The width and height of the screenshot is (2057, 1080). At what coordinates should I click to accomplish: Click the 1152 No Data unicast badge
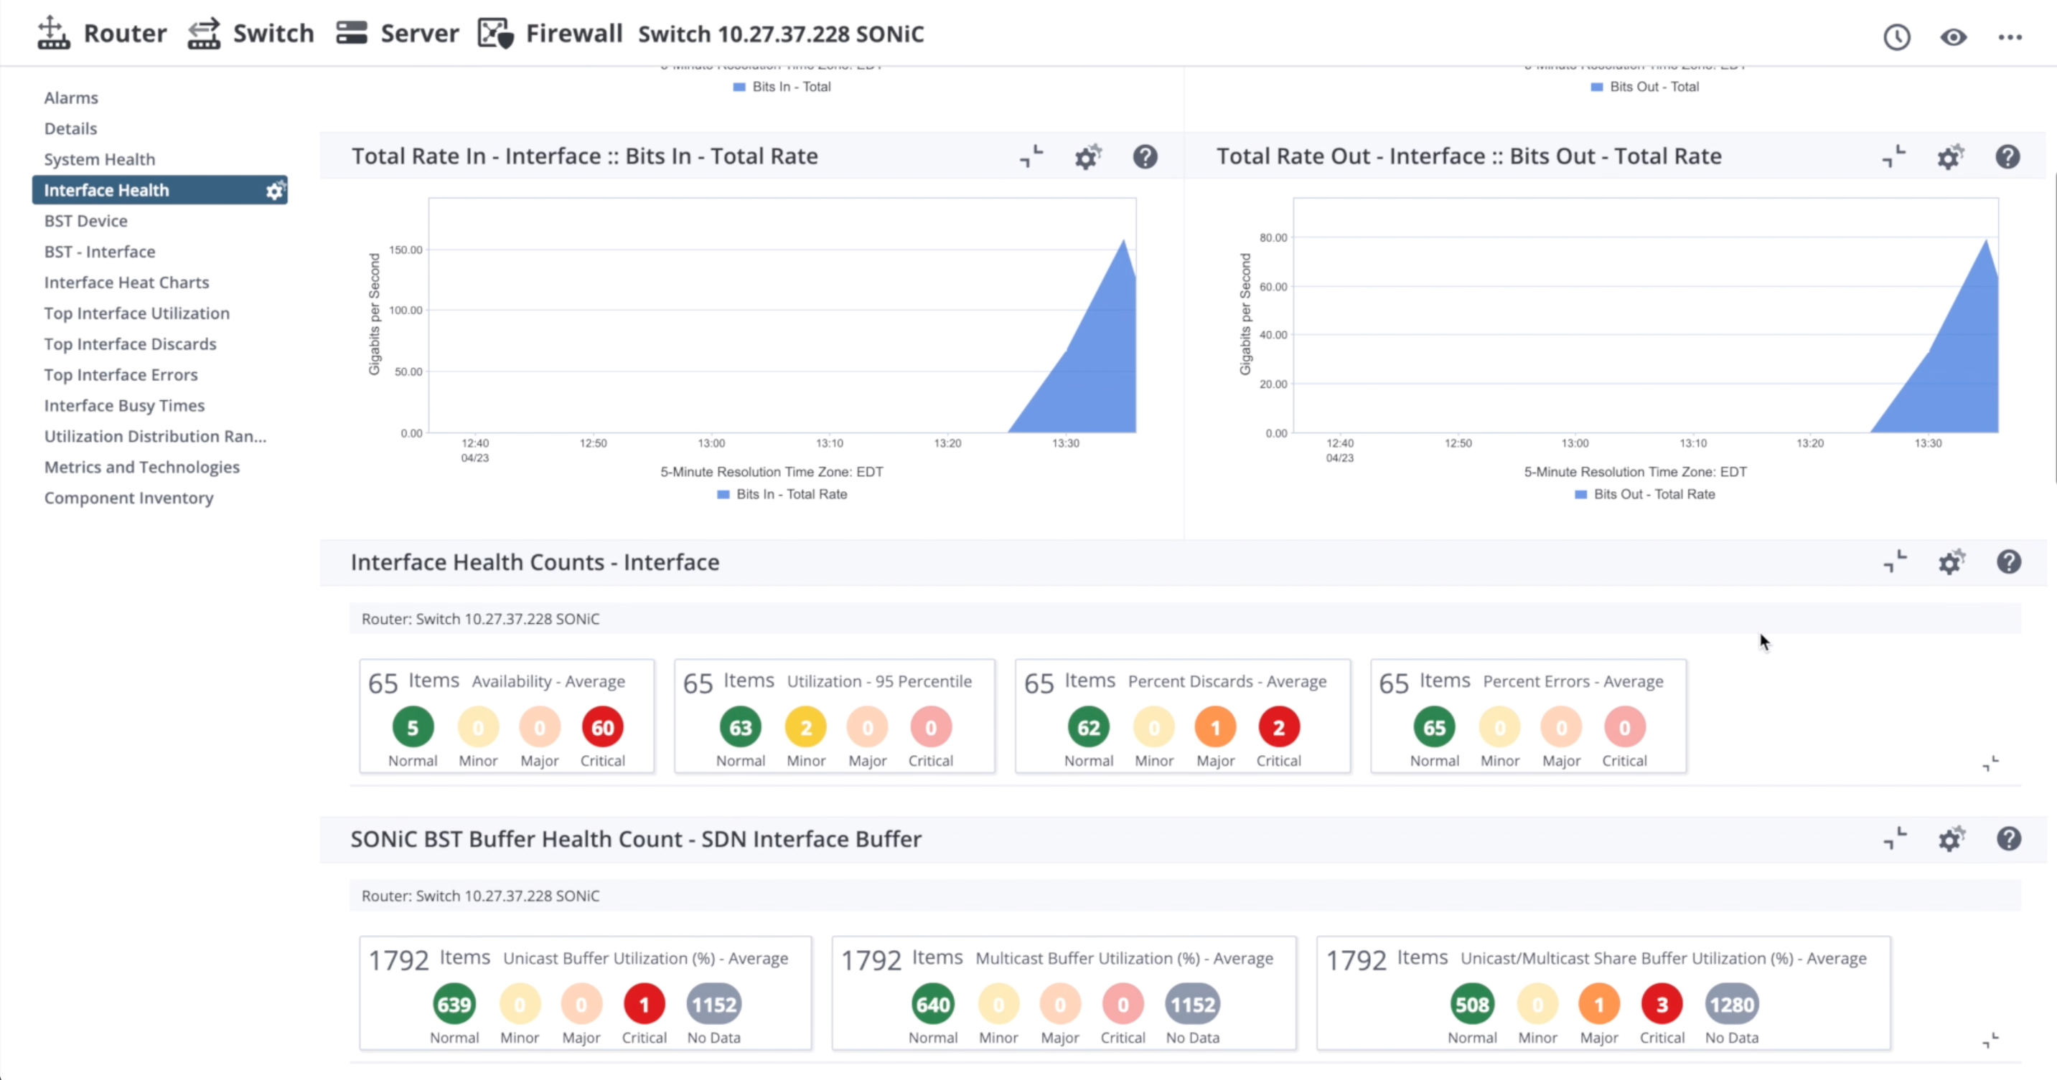(x=714, y=1004)
